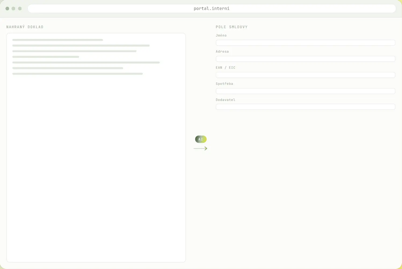This screenshot has width=402, height=269.
Task: Select the Spotřeba input field
Action: tap(305, 91)
